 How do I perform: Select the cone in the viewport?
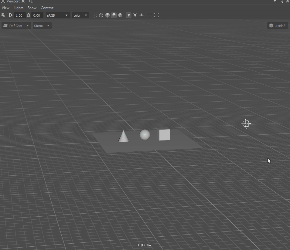click(x=124, y=136)
